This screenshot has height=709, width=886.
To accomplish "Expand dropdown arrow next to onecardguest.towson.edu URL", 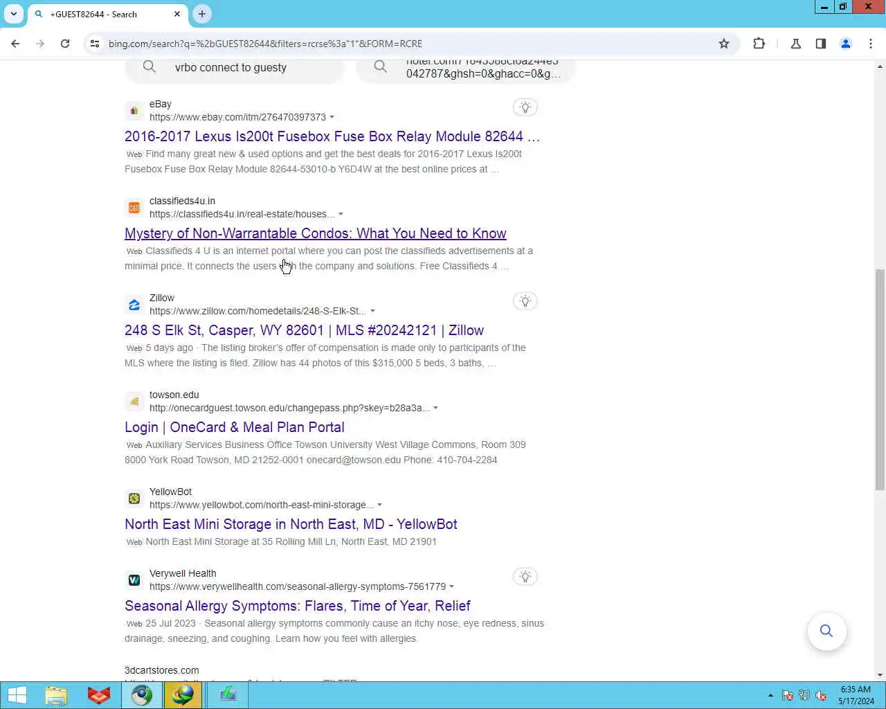I will 435,408.
